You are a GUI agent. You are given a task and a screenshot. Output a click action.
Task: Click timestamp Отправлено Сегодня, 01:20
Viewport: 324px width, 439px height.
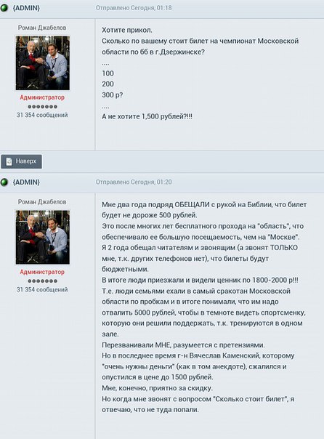[134, 182]
